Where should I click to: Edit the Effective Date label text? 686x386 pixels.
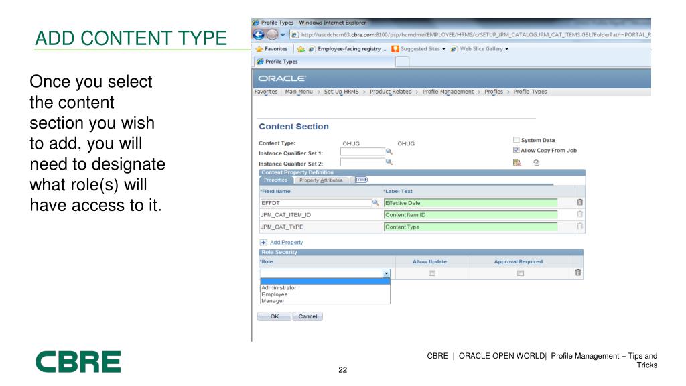(x=471, y=203)
